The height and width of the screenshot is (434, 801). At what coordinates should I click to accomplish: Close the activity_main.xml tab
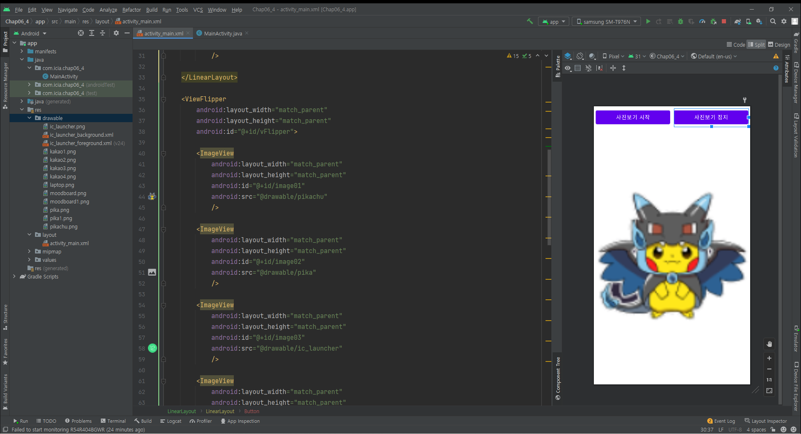coord(188,33)
